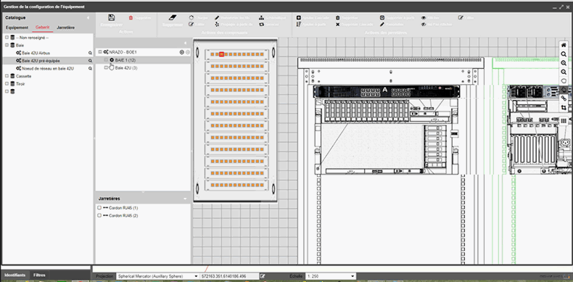Click magnifier next to Baie 42U Airbus
The width and height of the screenshot is (573, 282).
point(90,53)
